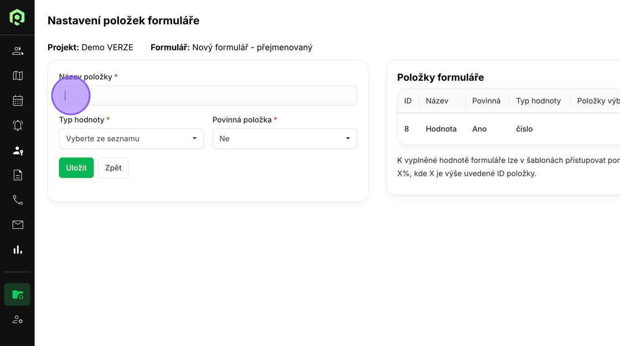620x346 pixels.
Task: Select the Hodnota row in items table
Action: tap(509, 129)
